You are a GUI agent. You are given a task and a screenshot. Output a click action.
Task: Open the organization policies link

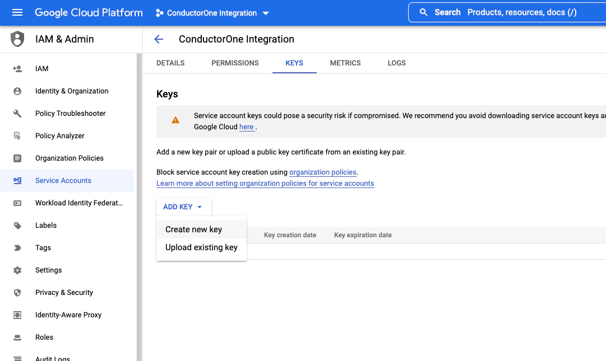coord(323,172)
